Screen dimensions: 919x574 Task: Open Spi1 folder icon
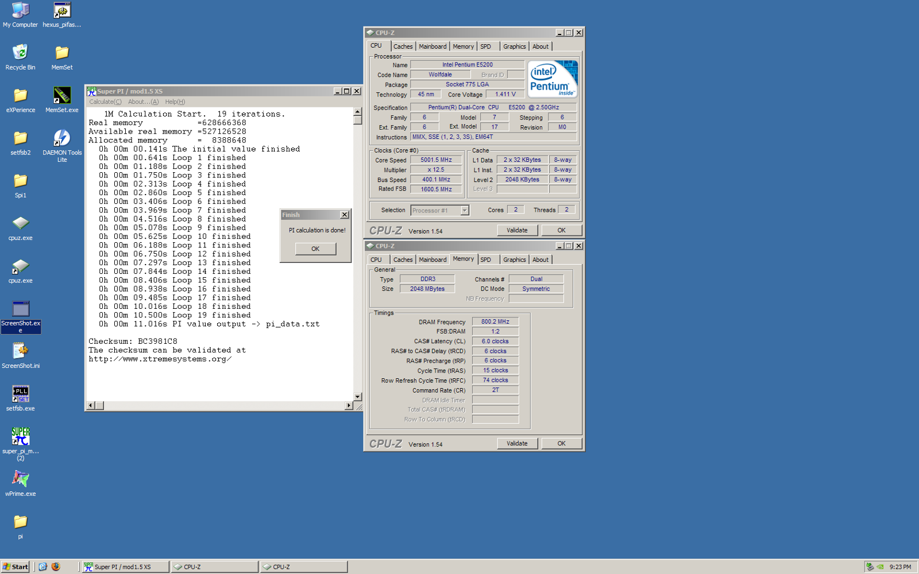20,185
